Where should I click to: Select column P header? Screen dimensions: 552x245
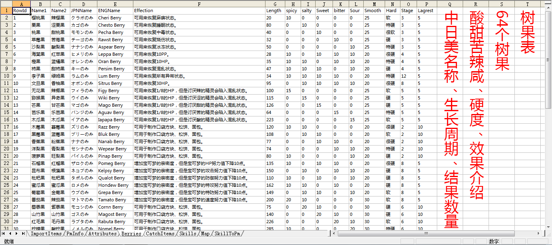click(426, 4)
